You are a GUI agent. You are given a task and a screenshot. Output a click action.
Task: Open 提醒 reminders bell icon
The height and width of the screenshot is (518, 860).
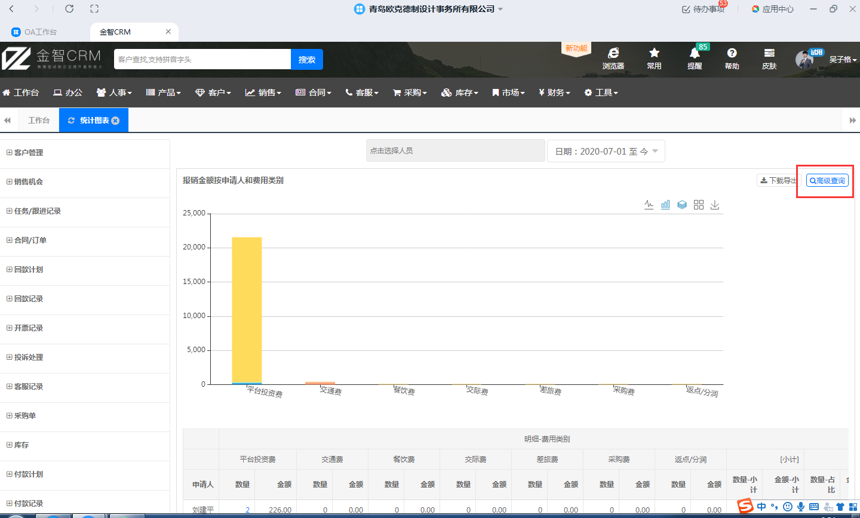(x=695, y=58)
